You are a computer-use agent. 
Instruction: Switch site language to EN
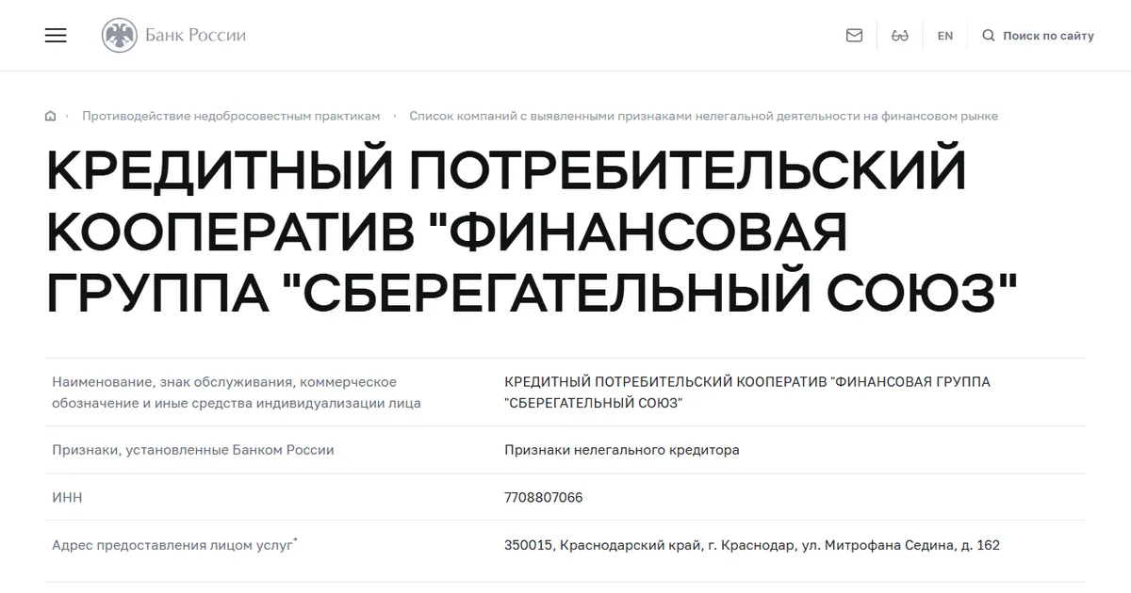click(945, 36)
